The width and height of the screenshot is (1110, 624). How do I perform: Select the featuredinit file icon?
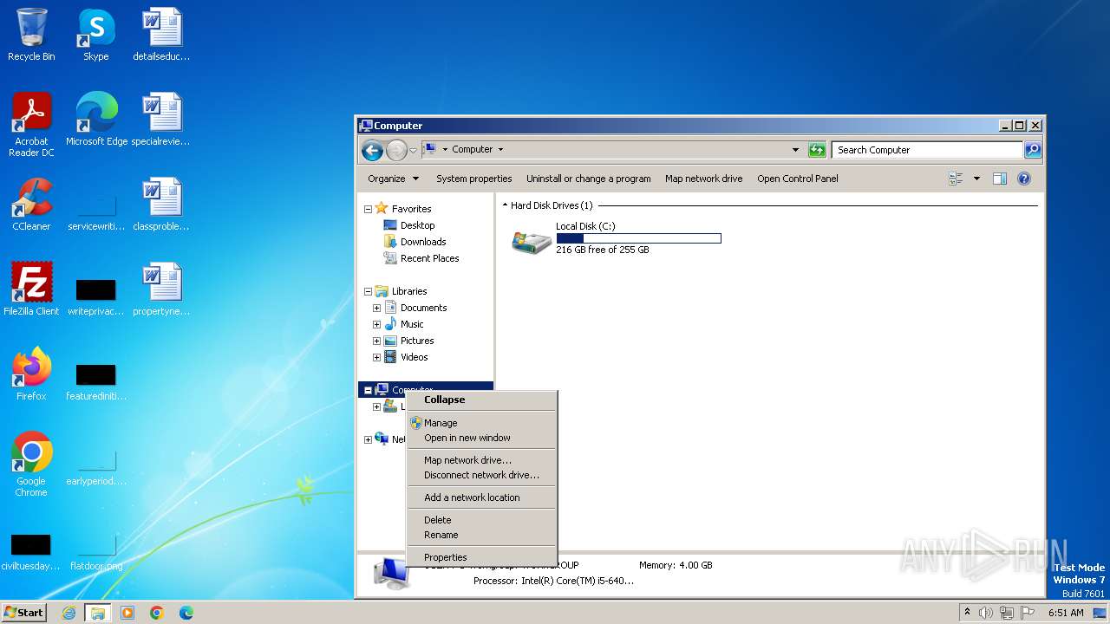tap(96, 381)
